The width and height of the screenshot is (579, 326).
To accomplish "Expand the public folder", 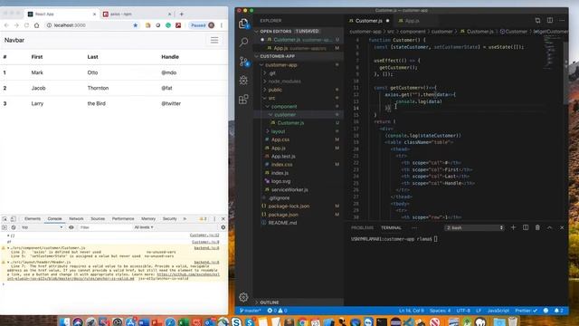I will tap(299, 90).
